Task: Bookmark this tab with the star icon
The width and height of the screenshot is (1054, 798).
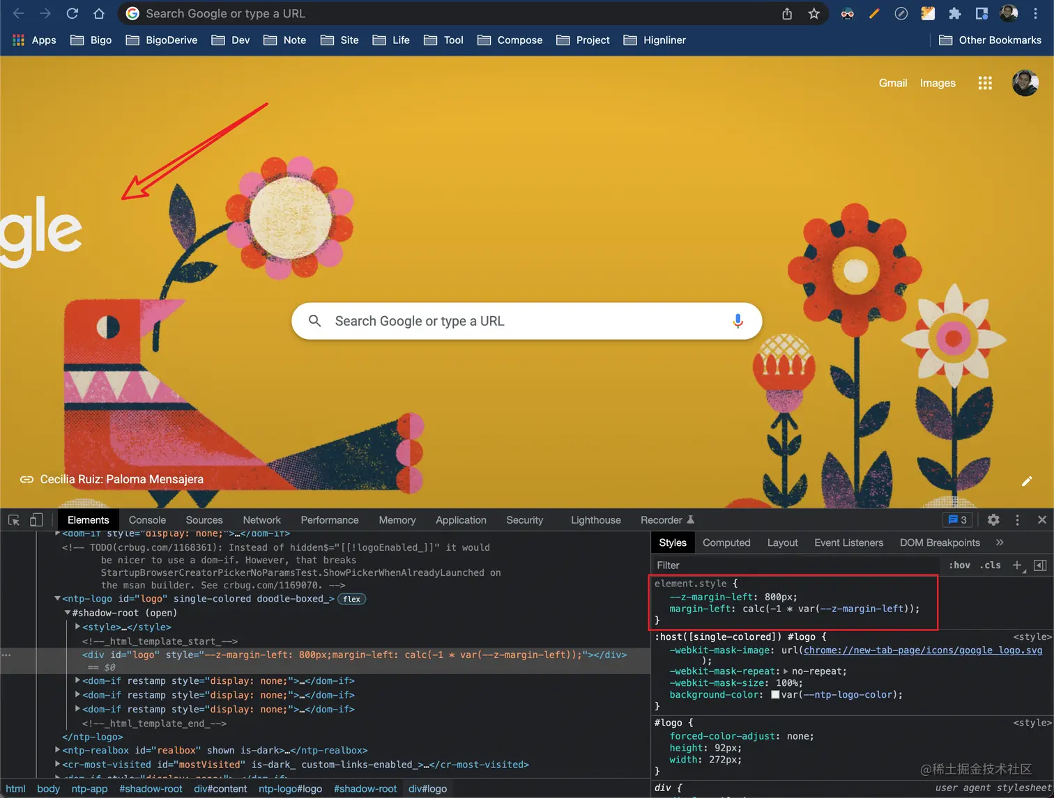Action: click(814, 13)
